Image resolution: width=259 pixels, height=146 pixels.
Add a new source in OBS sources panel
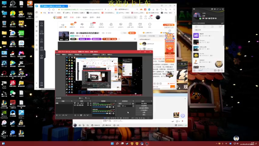click(75, 115)
